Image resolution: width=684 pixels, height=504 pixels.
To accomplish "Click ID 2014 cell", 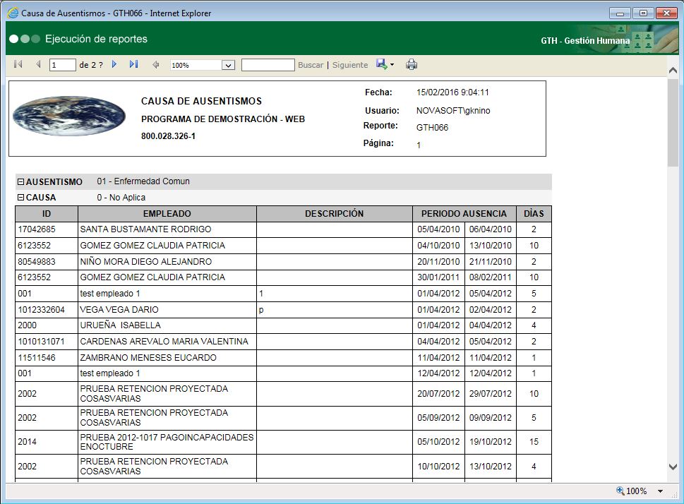I will [47, 442].
